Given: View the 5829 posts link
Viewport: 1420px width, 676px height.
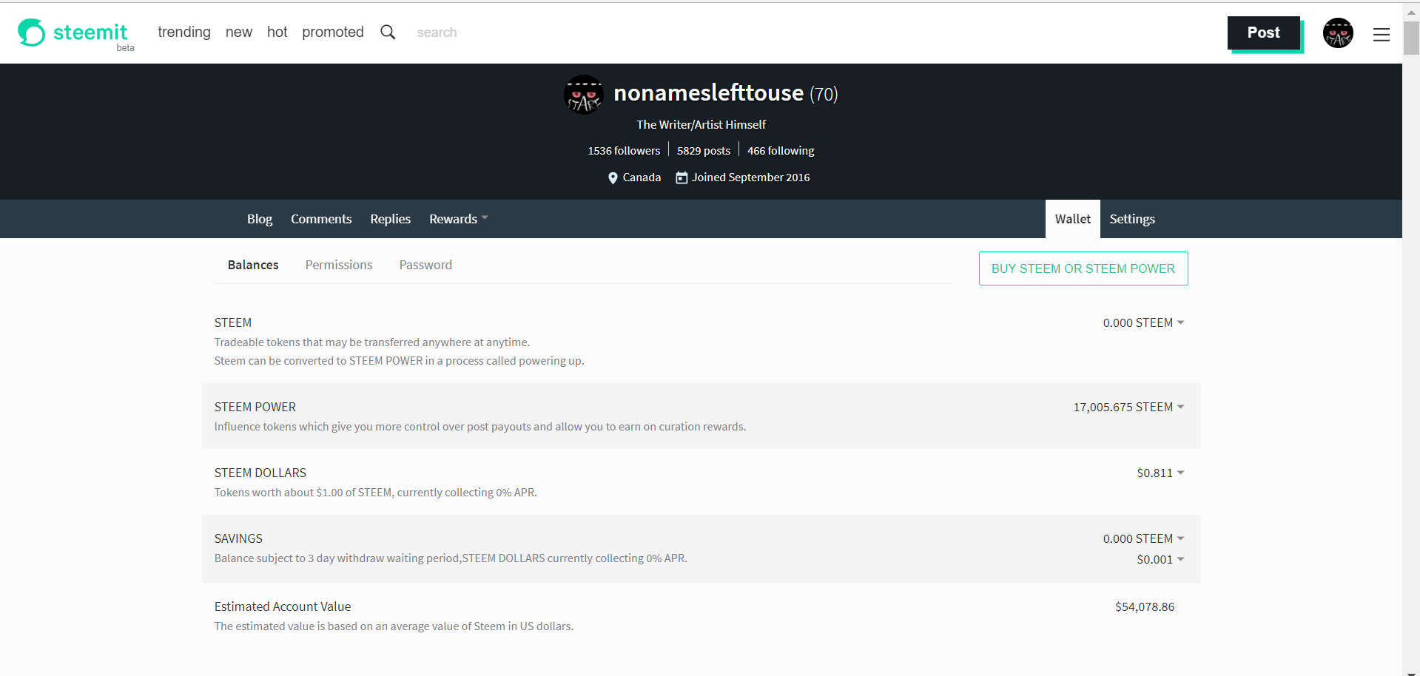Looking at the screenshot, I should click(704, 150).
